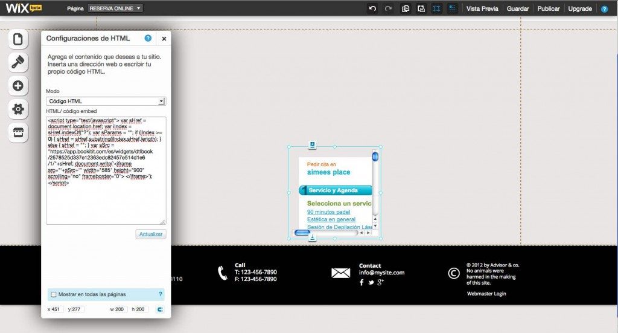Close the Configuraciones de HTML panel
The width and height of the screenshot is (618, 333).
[164, 39]
